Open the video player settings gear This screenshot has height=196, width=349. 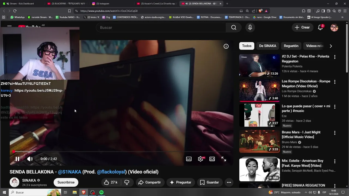200,159
